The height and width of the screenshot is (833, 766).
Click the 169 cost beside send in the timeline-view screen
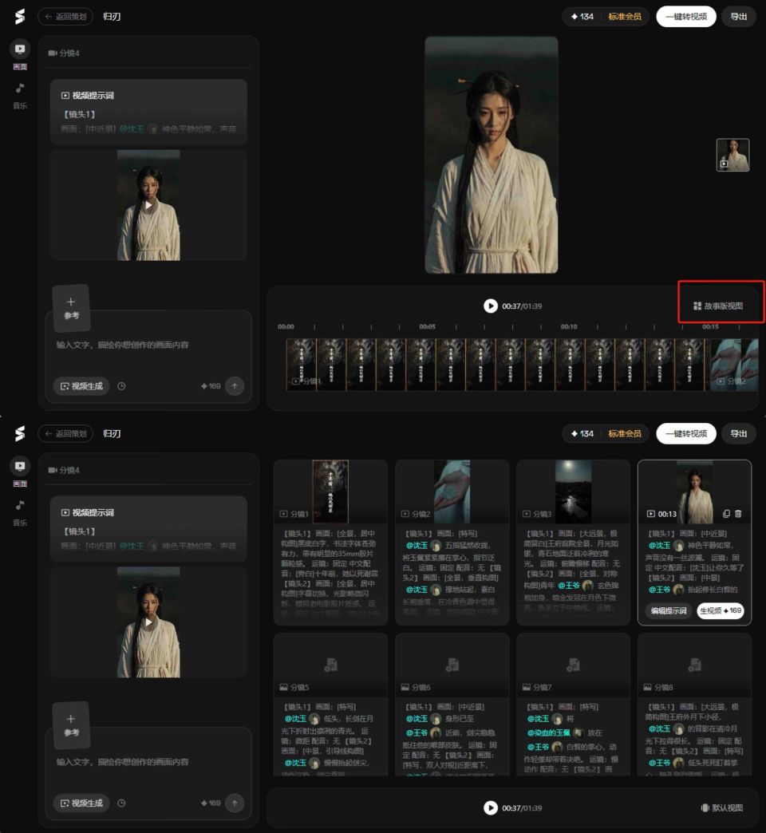coord(211,386)
